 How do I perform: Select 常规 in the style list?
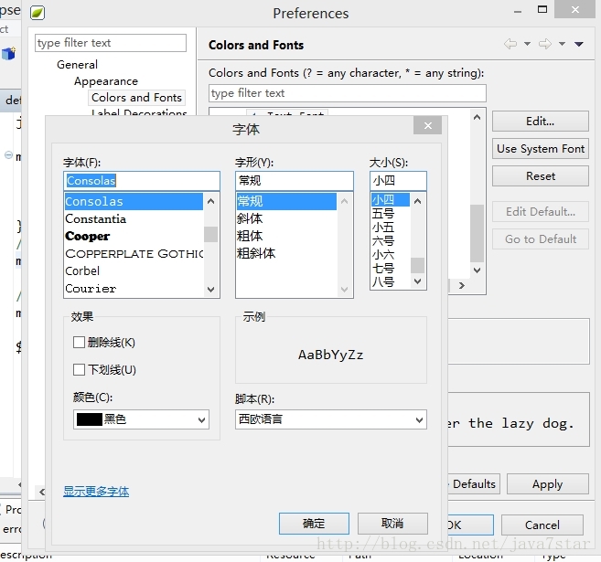pos(286,201)
